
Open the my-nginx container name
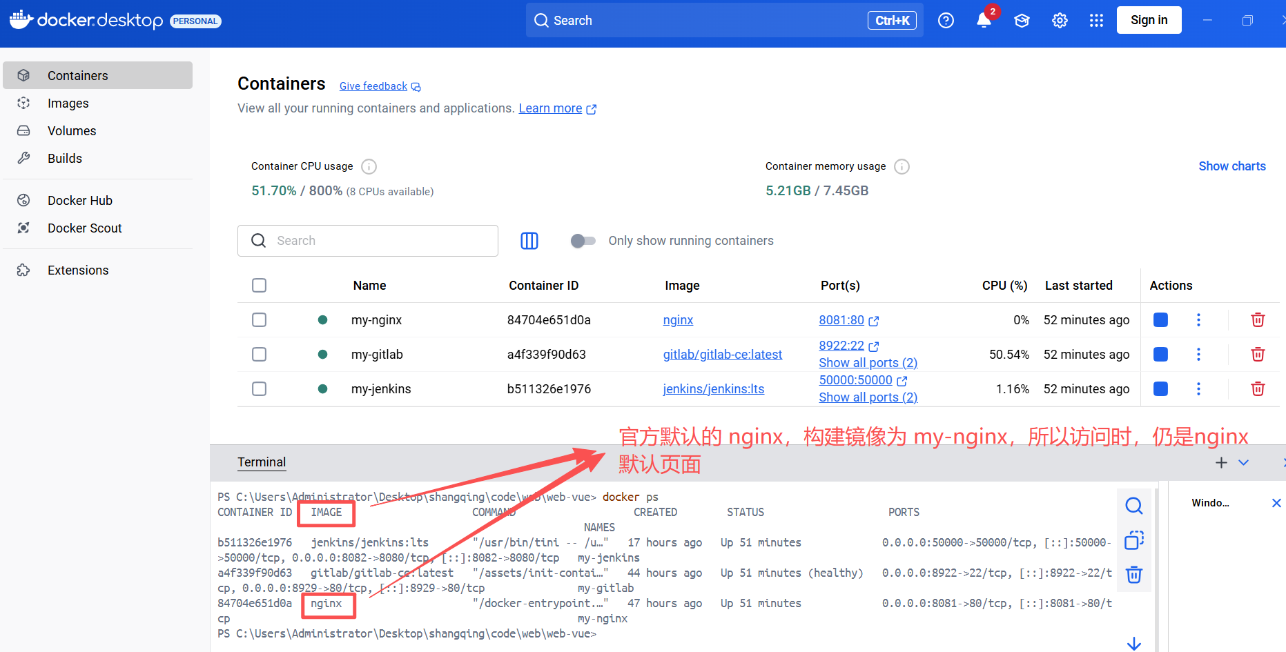point(376,320)
